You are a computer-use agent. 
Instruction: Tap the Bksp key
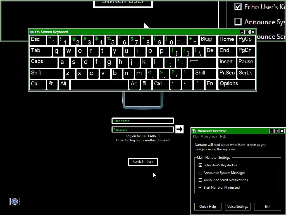[208, 40]
